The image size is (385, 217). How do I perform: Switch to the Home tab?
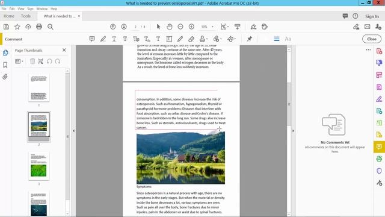tap(9, 16)
